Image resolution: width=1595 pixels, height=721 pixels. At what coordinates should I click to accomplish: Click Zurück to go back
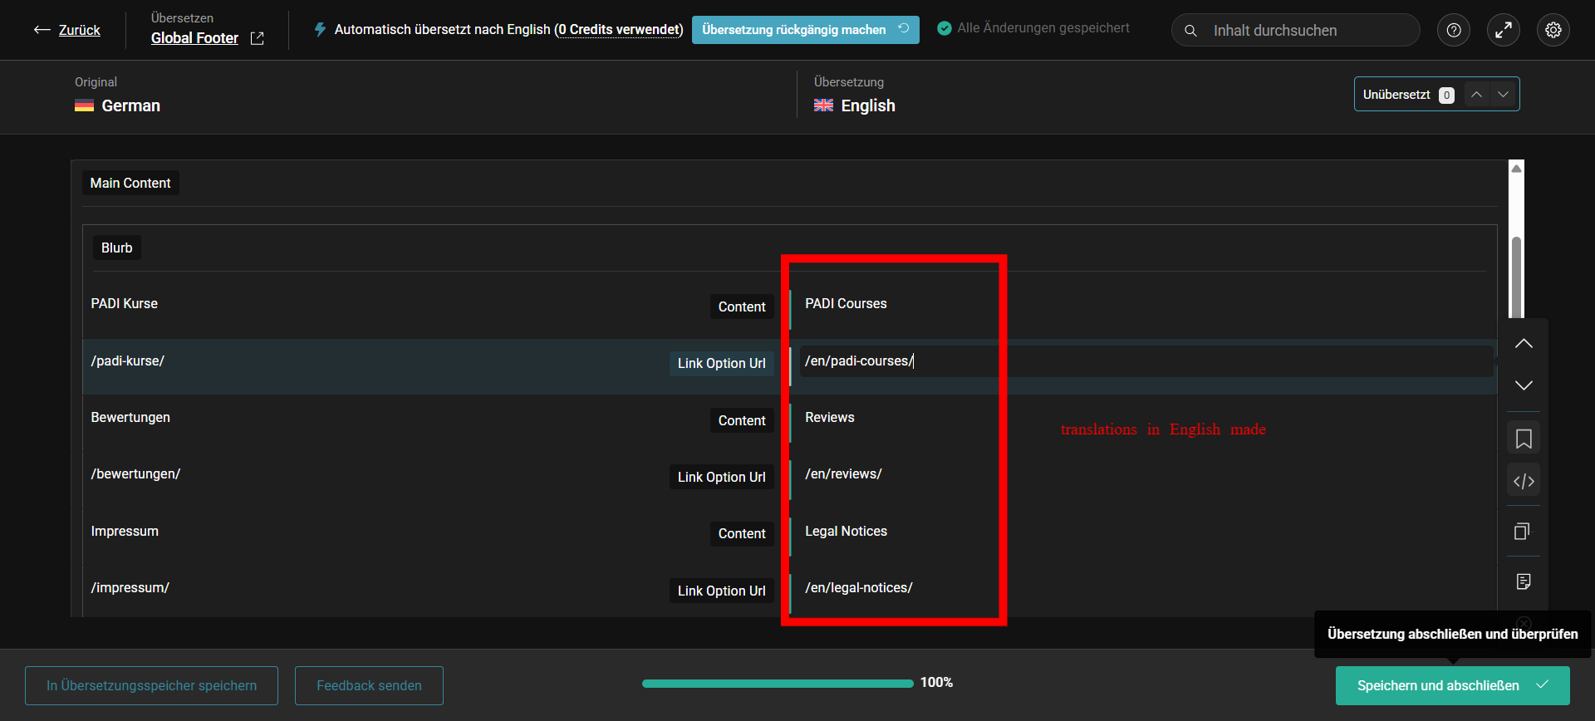click(67, 30)
